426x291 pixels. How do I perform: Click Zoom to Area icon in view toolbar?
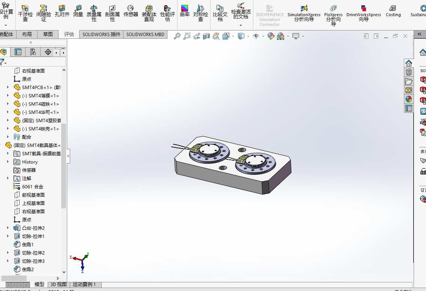click(x=187, y=36)
